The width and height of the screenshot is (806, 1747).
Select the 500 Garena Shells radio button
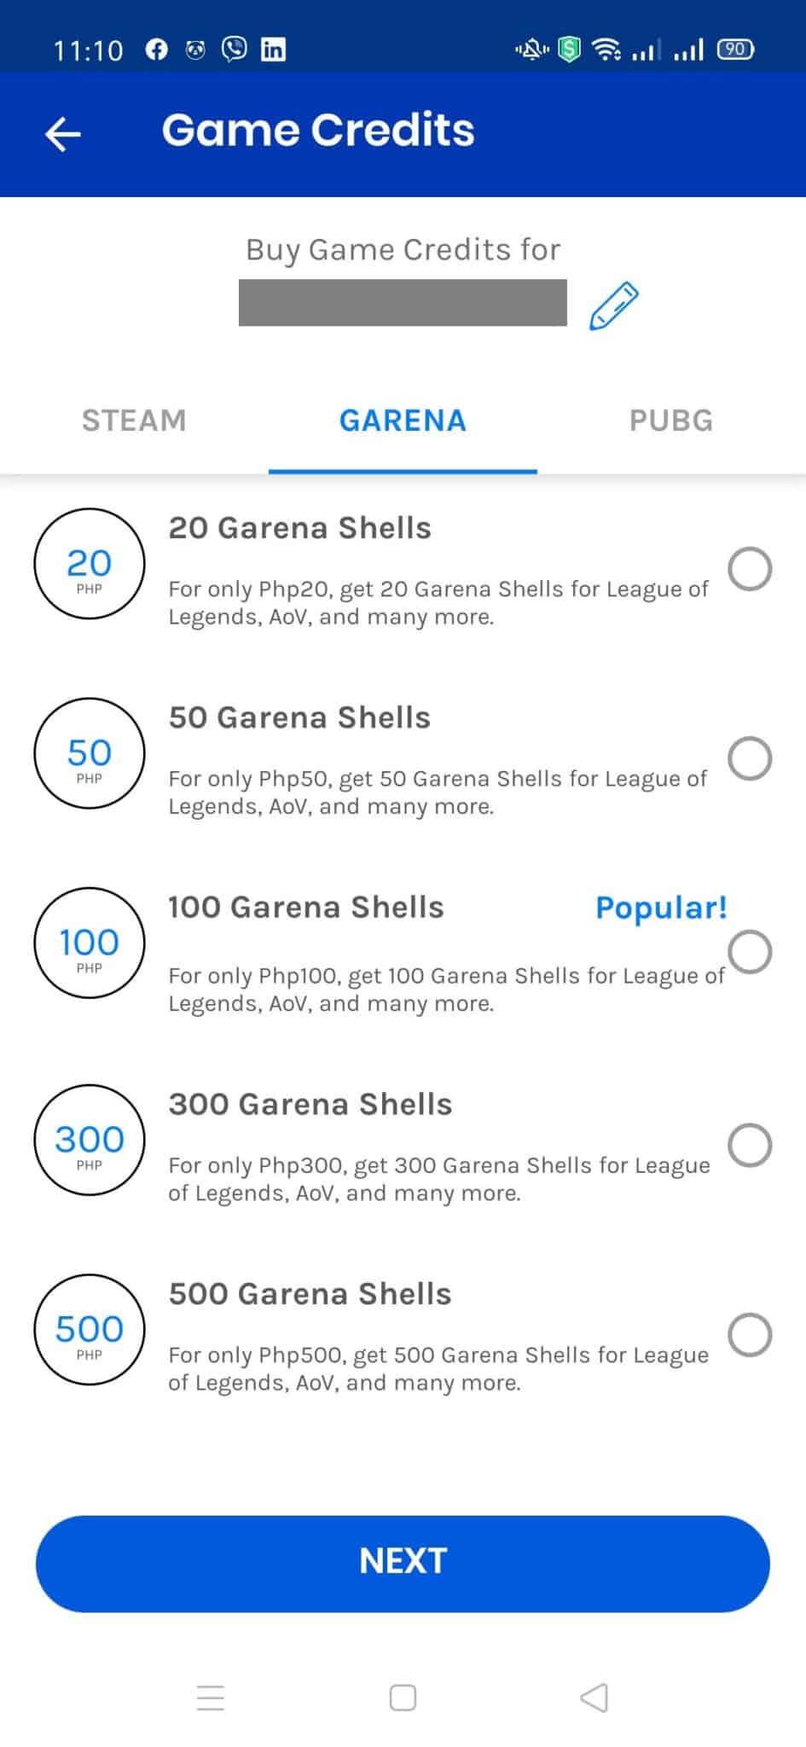pyautogui.click(x=750, y=1334)
